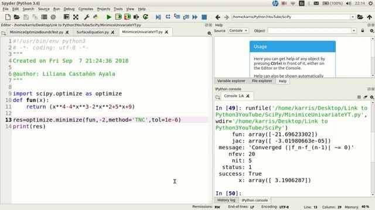Browse for a working directory folder icon
The height and width of the screenshot is (210, 375).
(360, 17)
